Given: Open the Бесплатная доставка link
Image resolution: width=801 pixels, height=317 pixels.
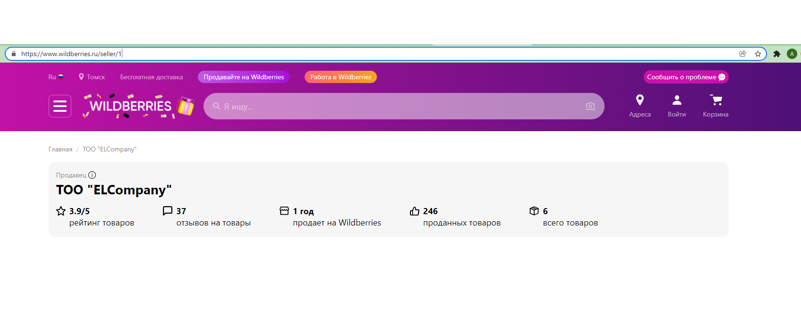Looking at the screenshot, I should [x=152, y=77].
